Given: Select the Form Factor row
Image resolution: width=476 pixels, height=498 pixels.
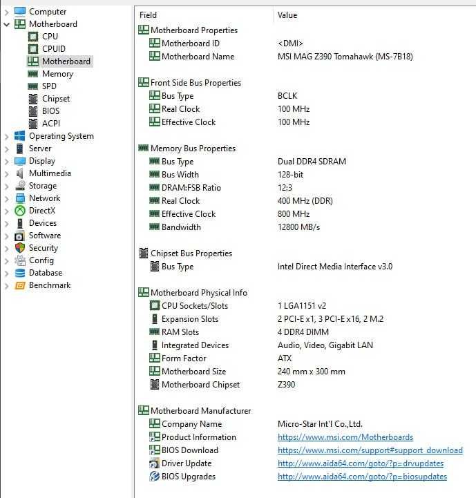Looking at the screenshot, I should [184, 358].
